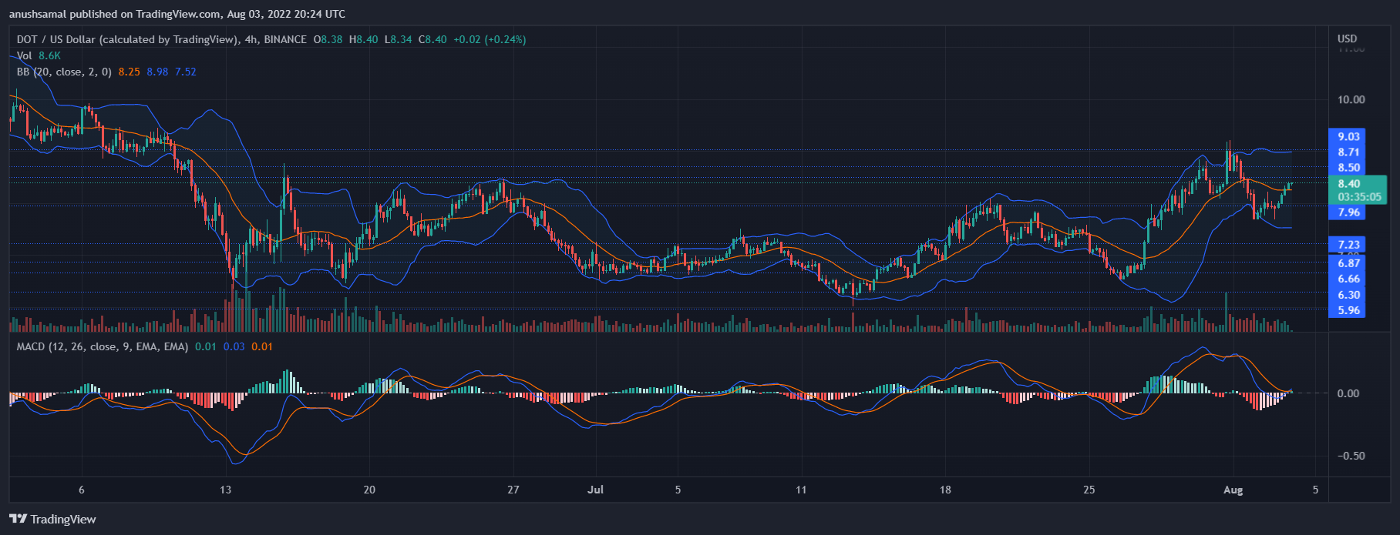Click the TradingView.com published header text
1400x535 pixels.
[x=177, y=14]
